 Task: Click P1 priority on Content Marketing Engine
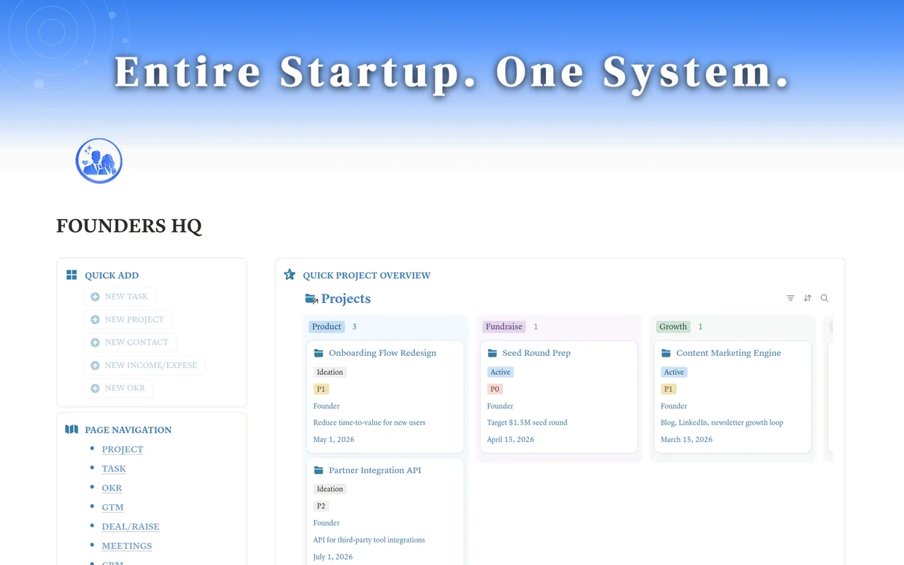coord(669,389)
